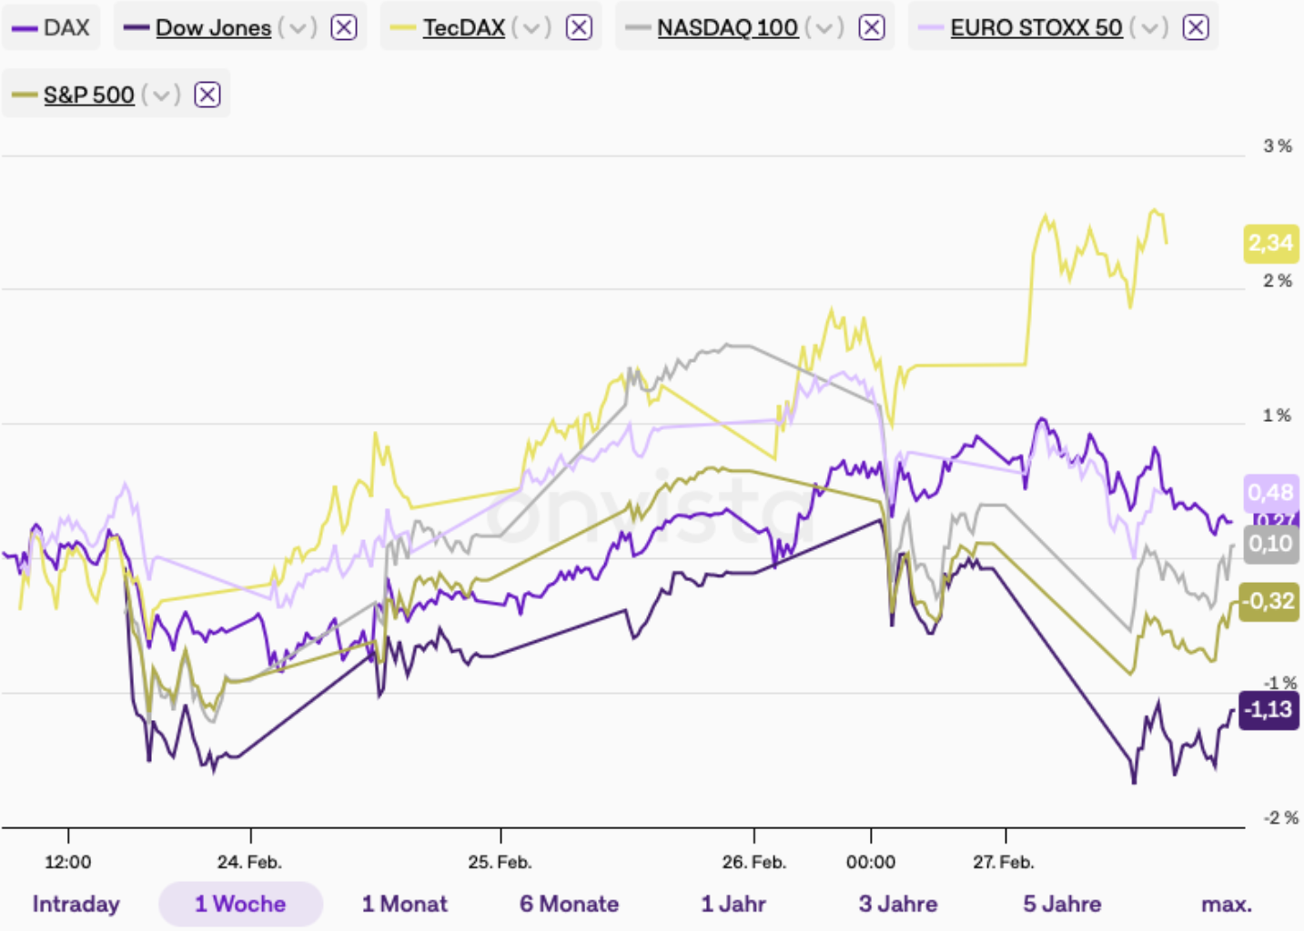Open the Dow Jones index link
The image size is (1304, 931).
point(214,28)
